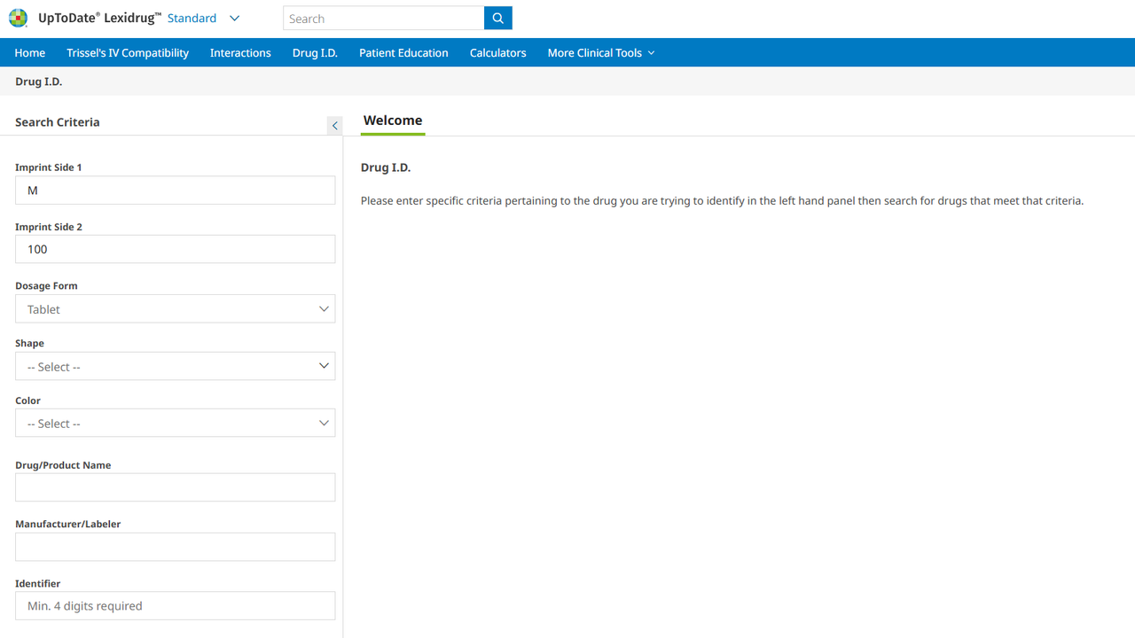Image resolution: width=1135 pixels, height=638 pixels.
Task: Click the blue search magnifier button
Action: (x=497, y=19)
